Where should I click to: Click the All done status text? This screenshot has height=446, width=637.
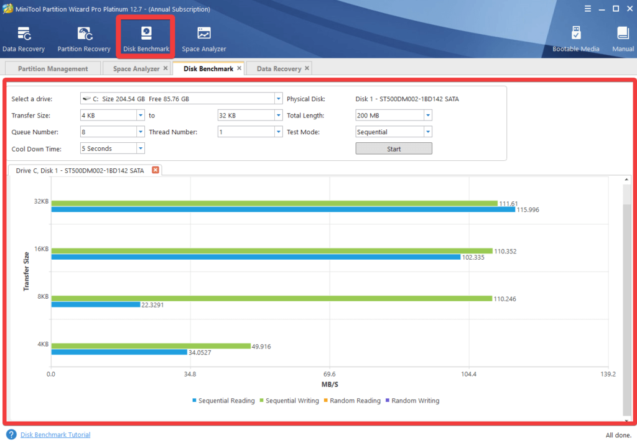tap(618, 435)
